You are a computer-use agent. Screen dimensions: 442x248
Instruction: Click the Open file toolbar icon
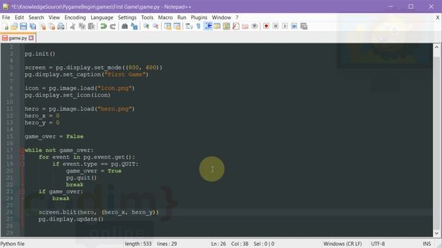(x=14, y=26)
